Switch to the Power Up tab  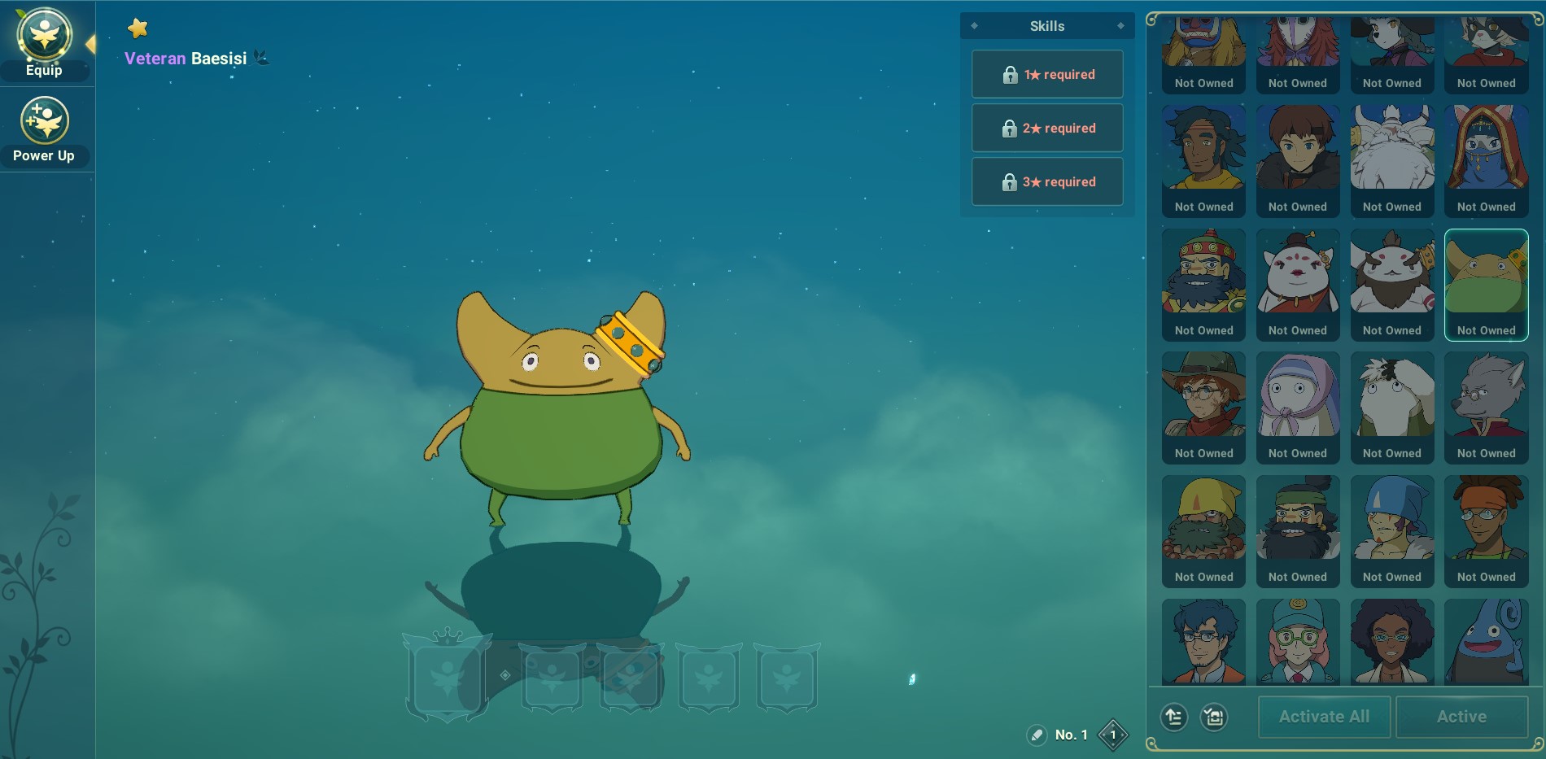pos(44,130)
